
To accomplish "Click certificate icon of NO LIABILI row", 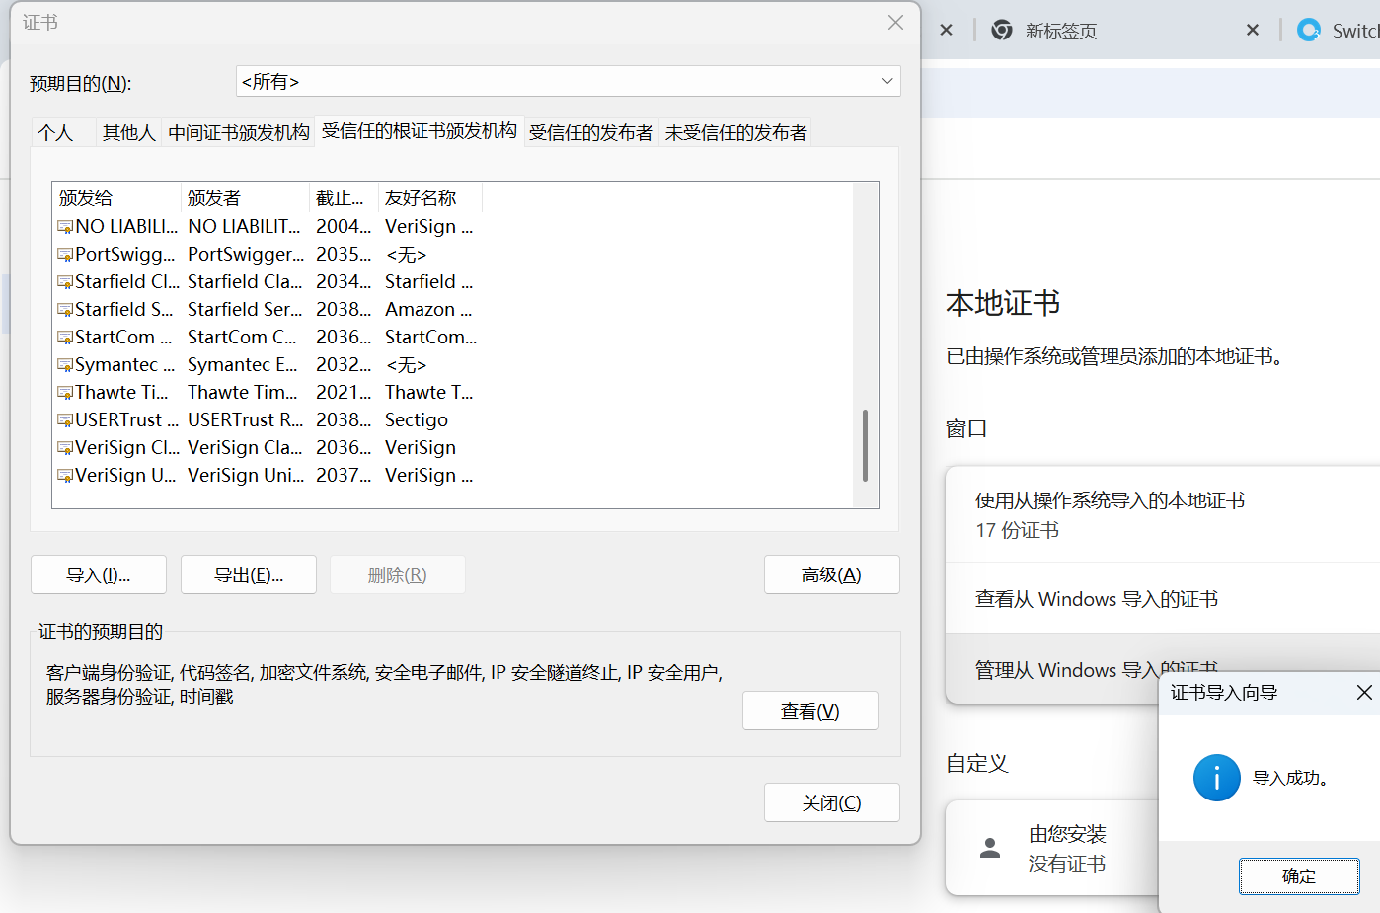I will point(65,227).
